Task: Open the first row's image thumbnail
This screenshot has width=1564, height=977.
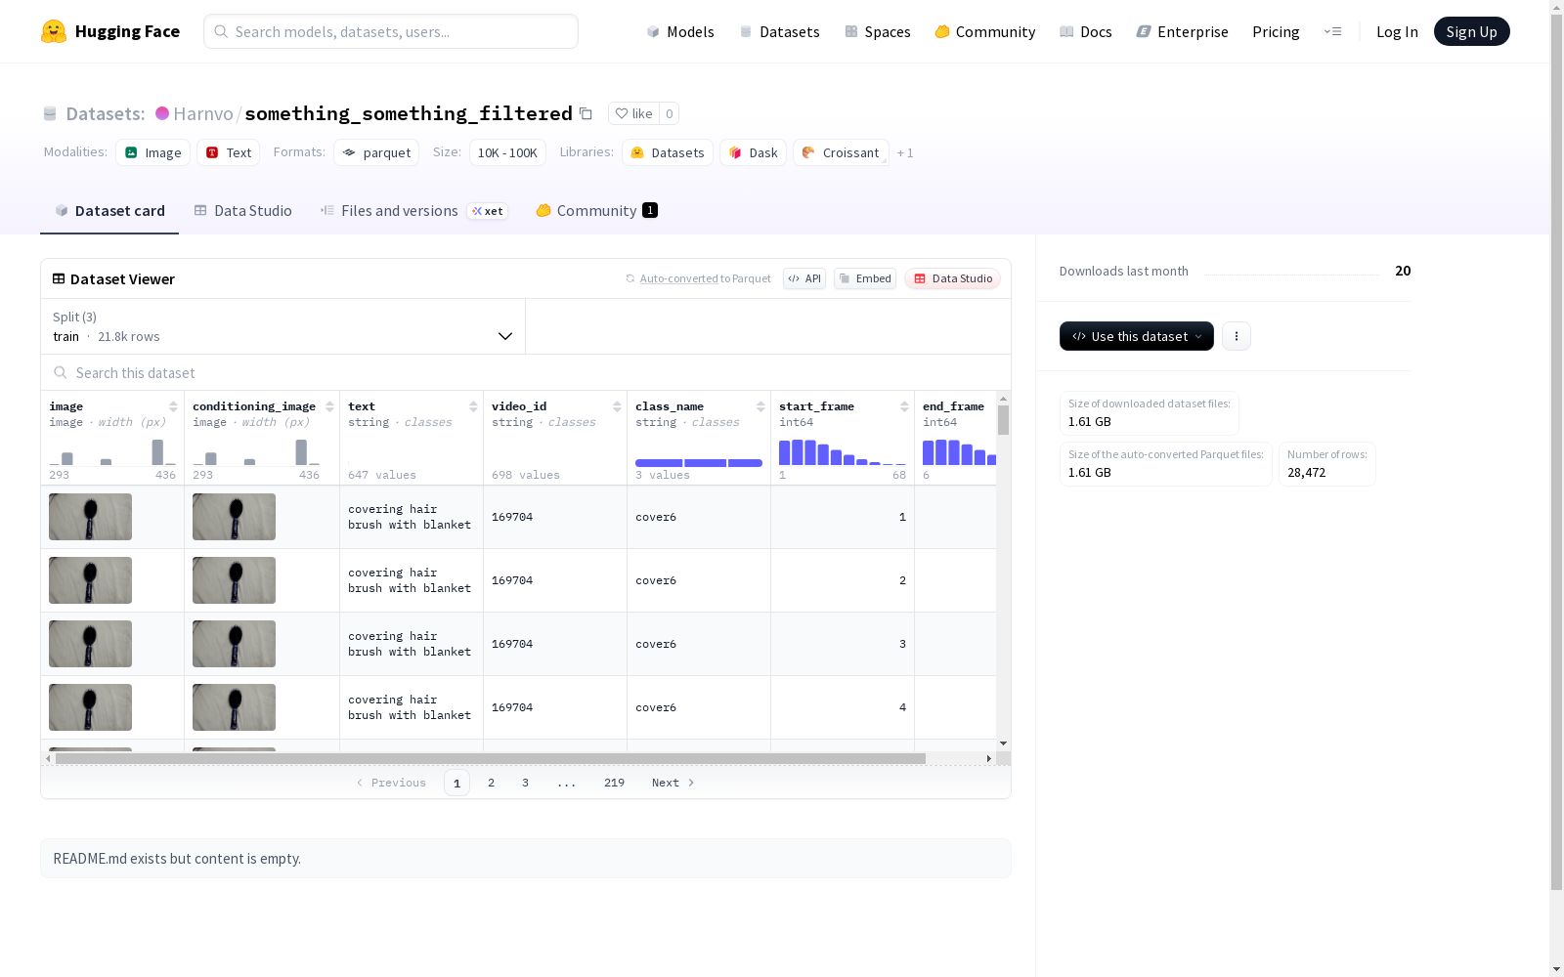Action: (90, 517)
